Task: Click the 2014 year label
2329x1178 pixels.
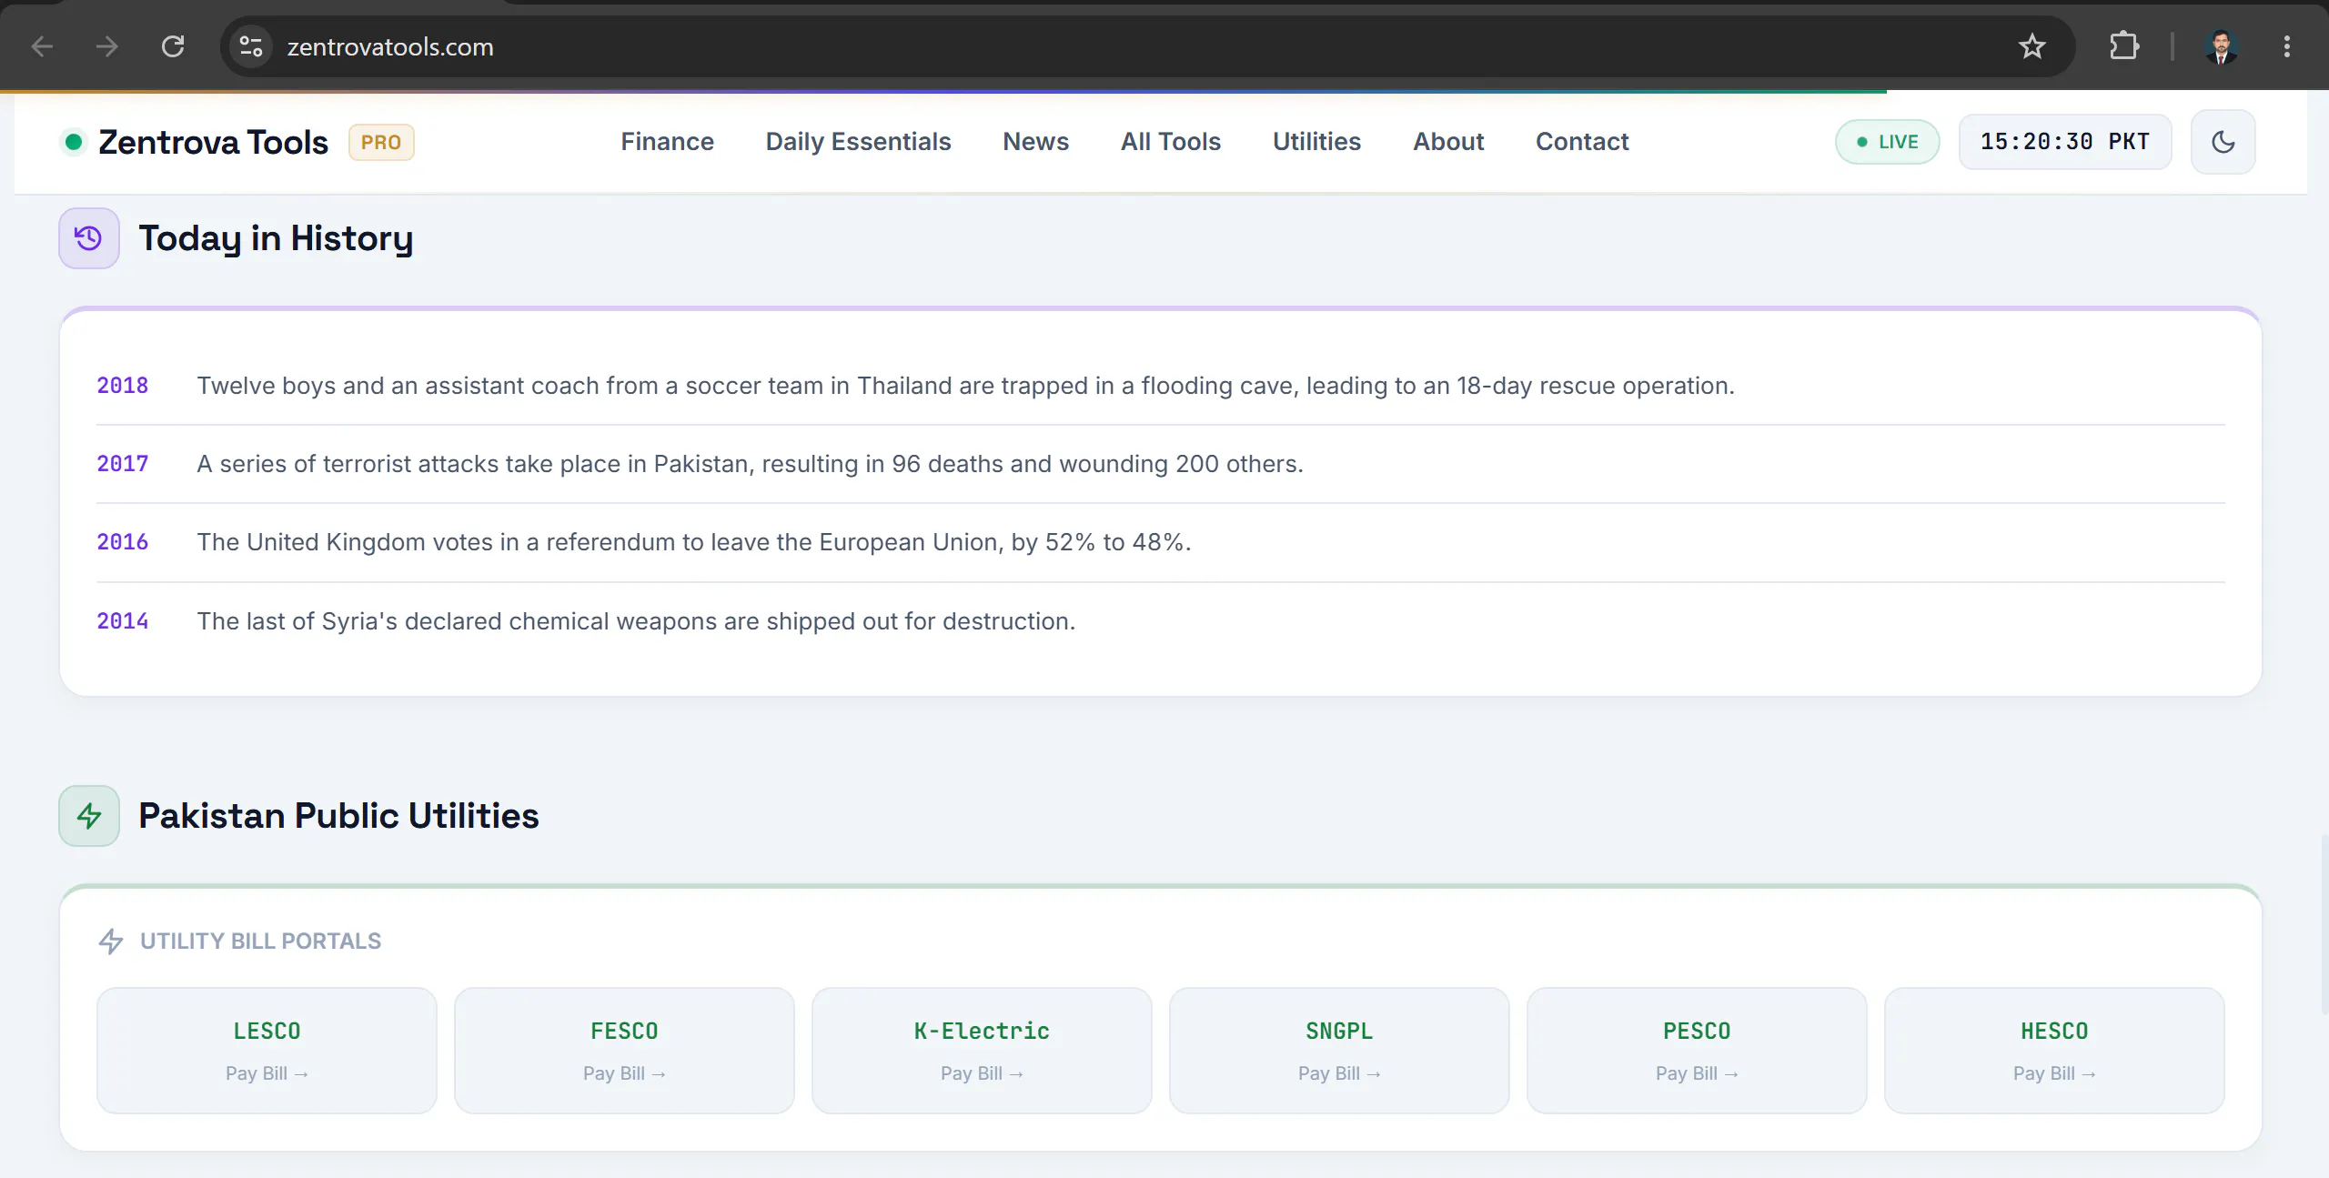Action: tap(123, 621)
